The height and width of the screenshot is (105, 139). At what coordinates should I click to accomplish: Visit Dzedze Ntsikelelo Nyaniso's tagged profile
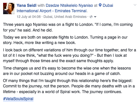69,5
